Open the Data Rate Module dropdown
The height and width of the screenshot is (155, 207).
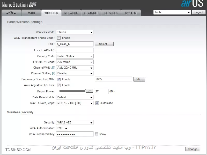pyautogui.click(x=75, y=97)
